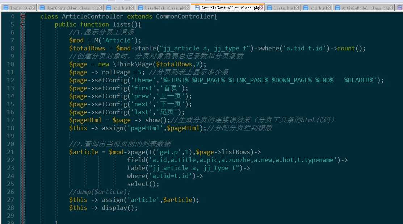Open the lists.html tab

[282, 8]
